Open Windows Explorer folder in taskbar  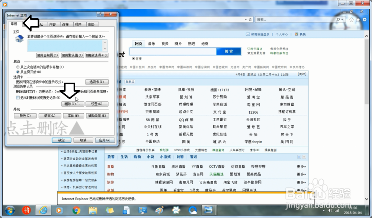(93, 211)
